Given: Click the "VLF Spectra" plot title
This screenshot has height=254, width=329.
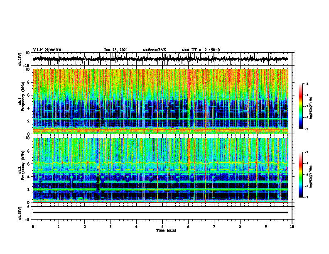Looking at the screenshot, I should (47, 50).
